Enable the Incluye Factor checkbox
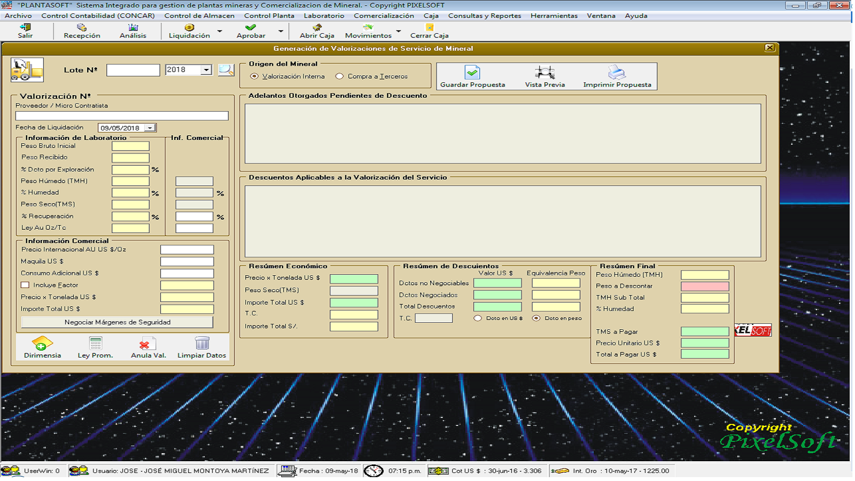The image size is (855, 481). (x=25, y=285)
